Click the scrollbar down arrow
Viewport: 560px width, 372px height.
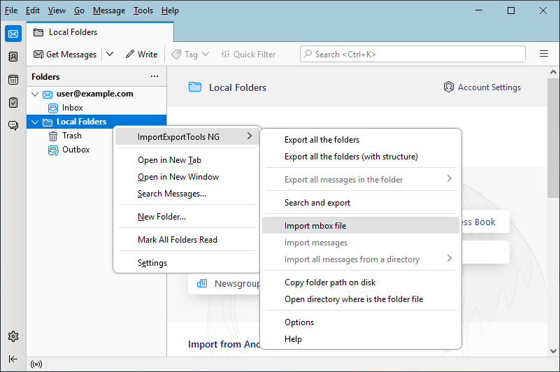pos(553,351)
